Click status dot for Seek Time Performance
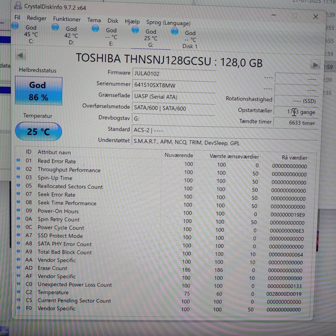 tap(18, 202)
